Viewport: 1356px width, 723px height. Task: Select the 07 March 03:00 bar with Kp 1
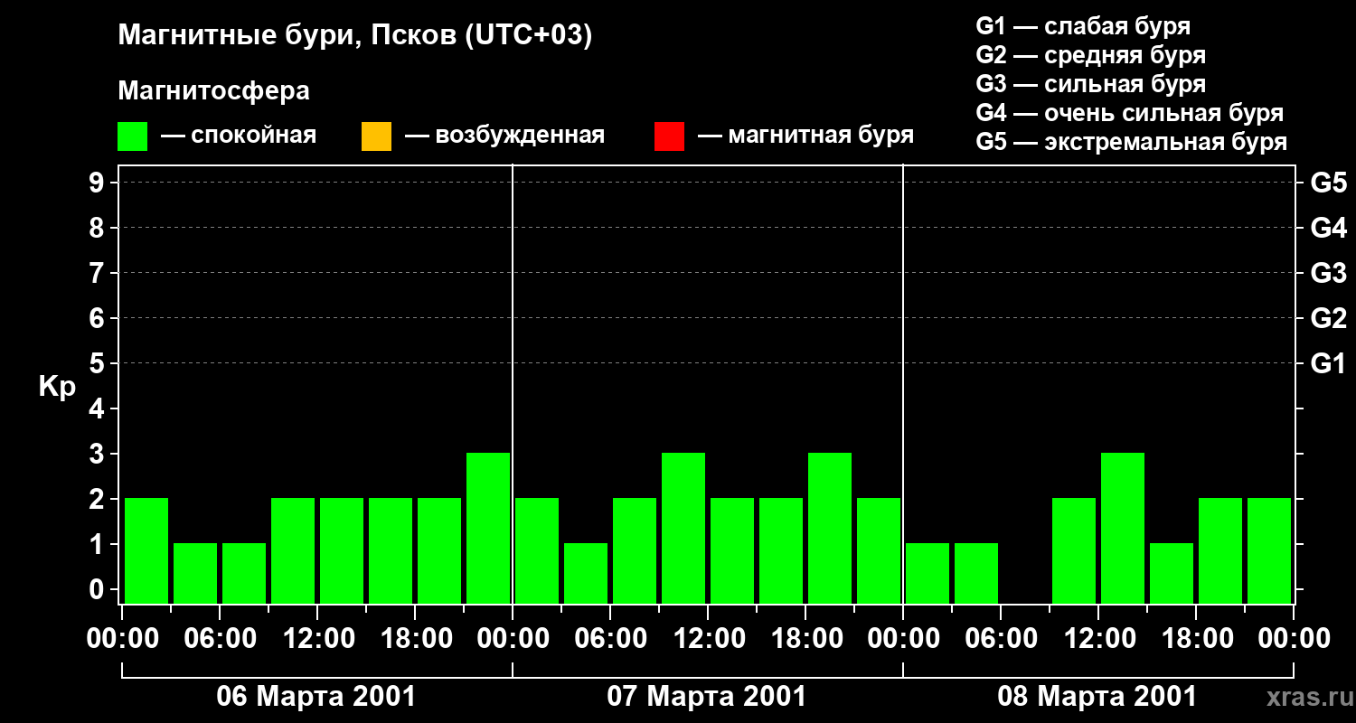click(586, 573)
